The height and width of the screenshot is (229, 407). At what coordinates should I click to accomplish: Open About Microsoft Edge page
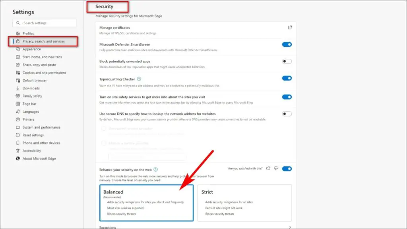click(39, 158)
